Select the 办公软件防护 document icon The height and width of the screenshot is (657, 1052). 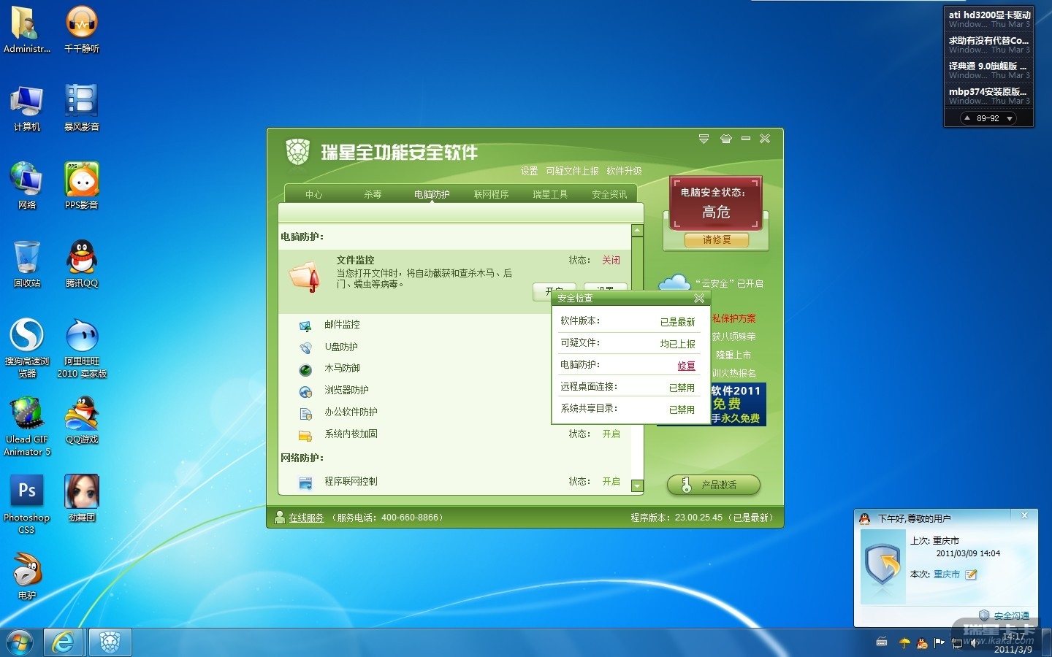(x=305, y=413)
